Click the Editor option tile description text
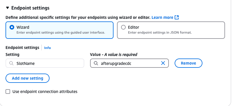This screenshot has width=234, height=106. (160, 32)
